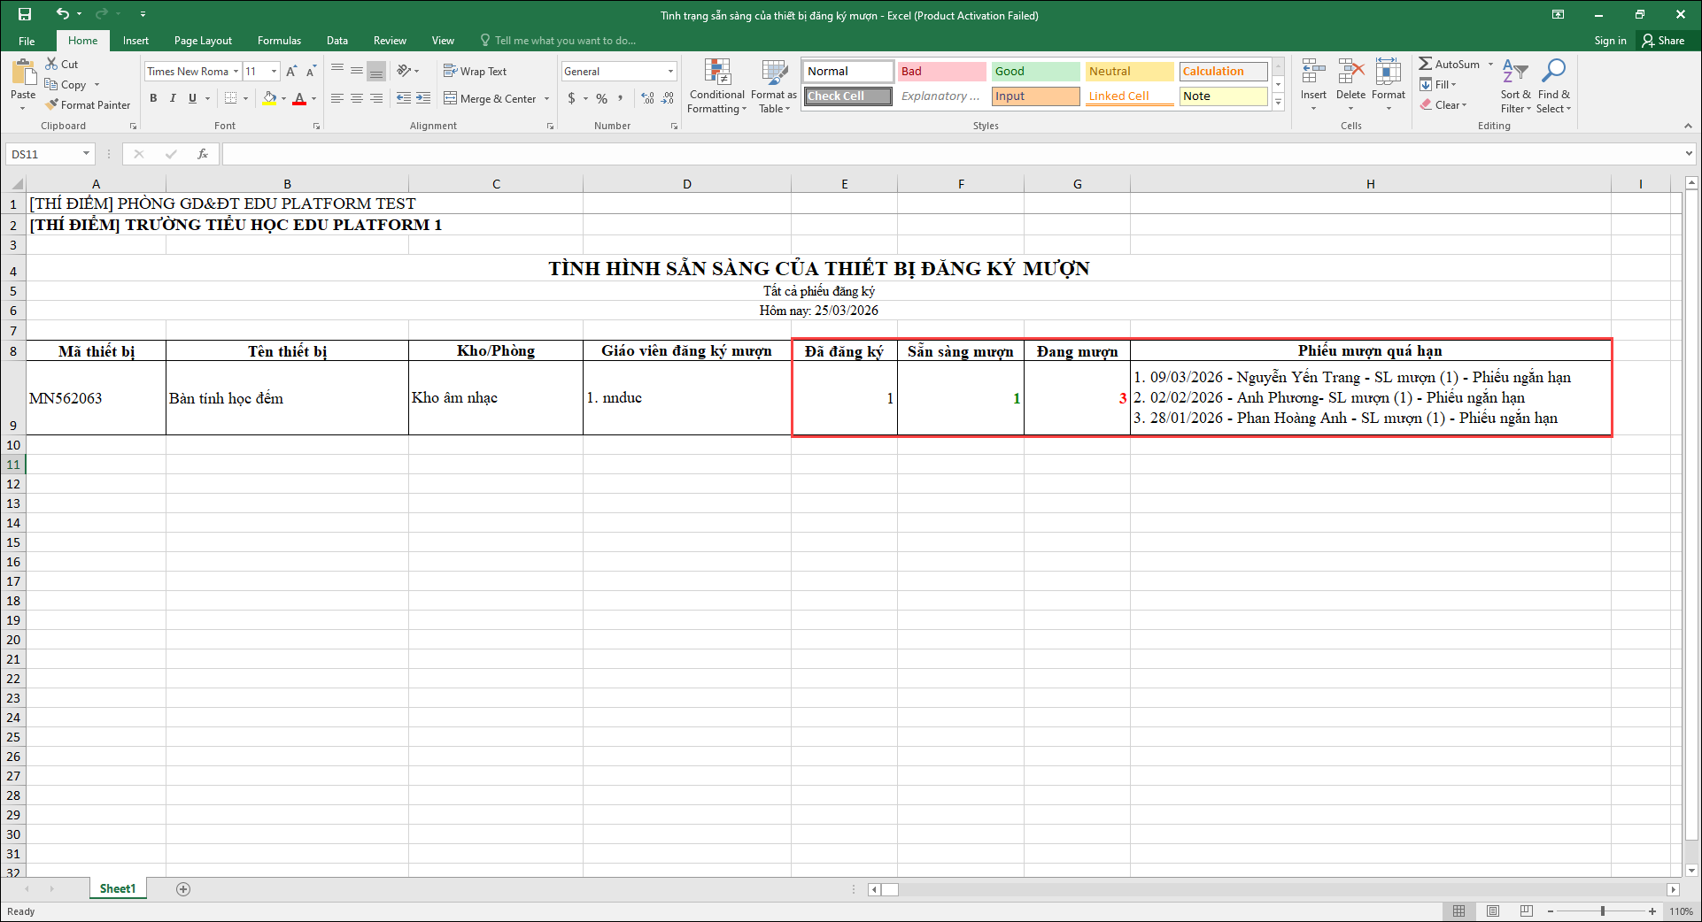This screenshot has height=922, width=1702.
Task: Apply the Neutral cell style
Action: pos(1129,72)
